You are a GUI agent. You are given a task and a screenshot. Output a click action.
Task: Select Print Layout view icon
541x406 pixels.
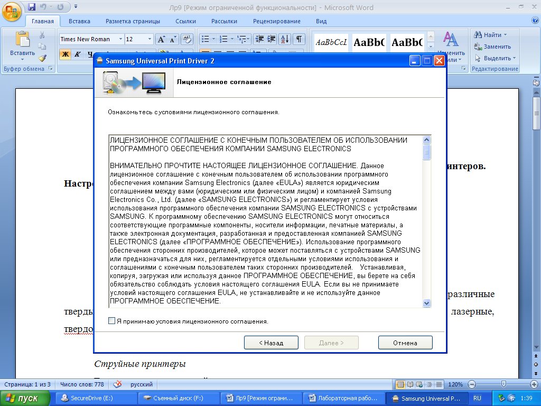coord(400,384)
